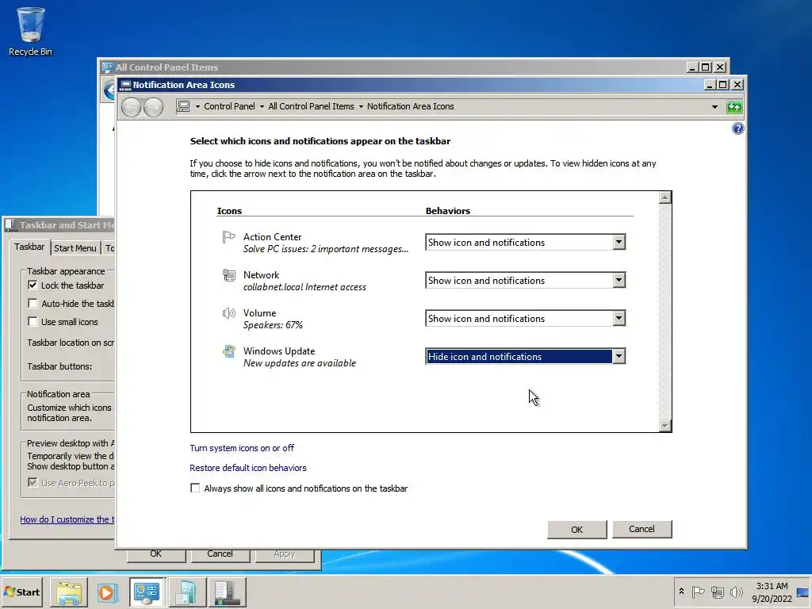Enable Auto-hide the taskbar checkbox
The width and height of the screenshot is (812, 609).
(x=33, y=304)
